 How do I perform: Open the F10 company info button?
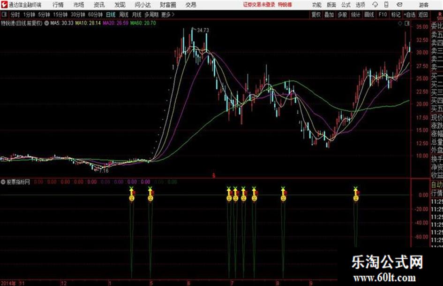coord(383,15)
